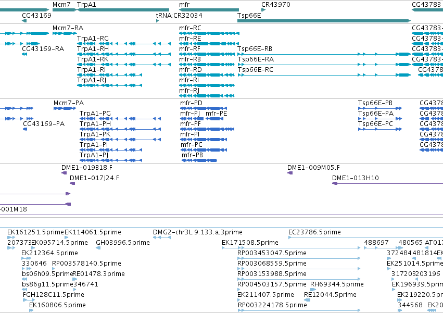Select the mfr-PF protein label
This screenshot has width=443, height=313.
(x=191, y=124)
